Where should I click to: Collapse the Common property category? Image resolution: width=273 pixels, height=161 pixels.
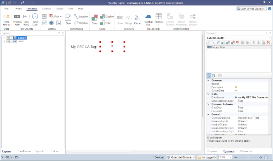point(209,80)
